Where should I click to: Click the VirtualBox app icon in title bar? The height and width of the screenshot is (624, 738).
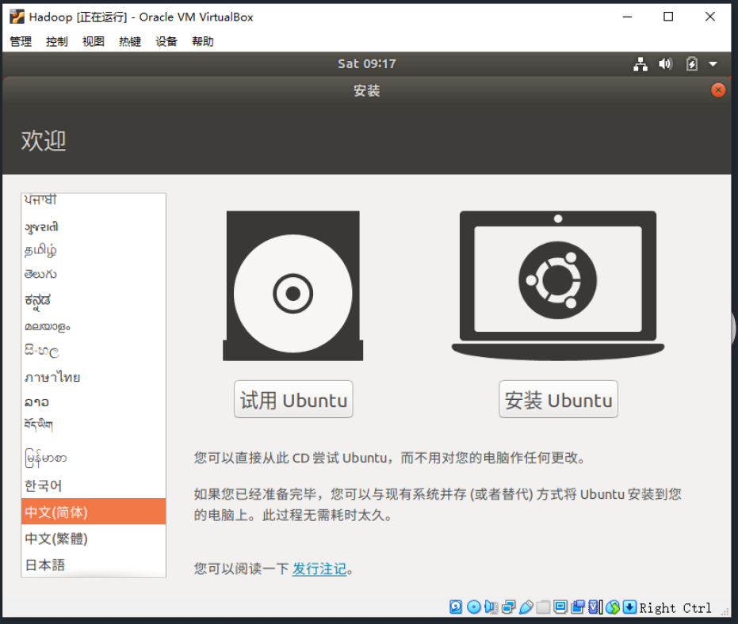click(17, 17)
